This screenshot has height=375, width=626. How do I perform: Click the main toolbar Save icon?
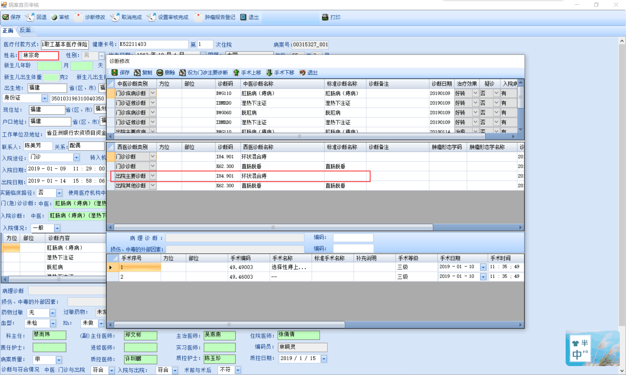click(x=6, y=17)
